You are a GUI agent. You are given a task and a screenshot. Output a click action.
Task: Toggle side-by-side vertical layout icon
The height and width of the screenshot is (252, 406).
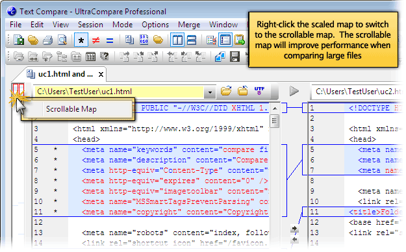[177, 40]
